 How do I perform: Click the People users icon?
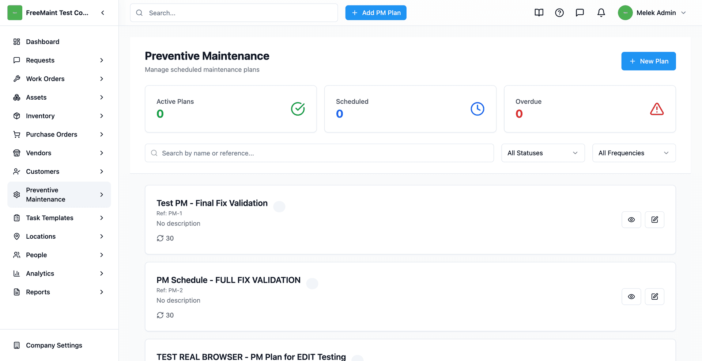[17, 255]
